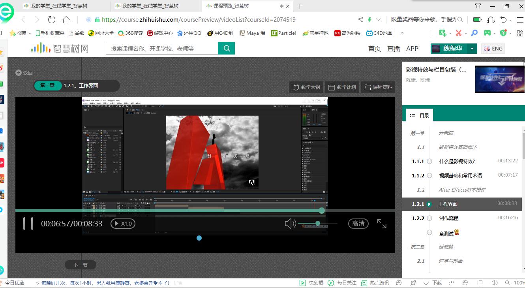Open the 高清 video quality options
This screenshot has height=288, width=525.
click(x=358, y=224)
